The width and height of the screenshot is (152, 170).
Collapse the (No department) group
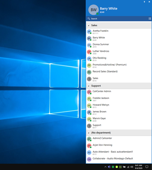click(89, 133)
